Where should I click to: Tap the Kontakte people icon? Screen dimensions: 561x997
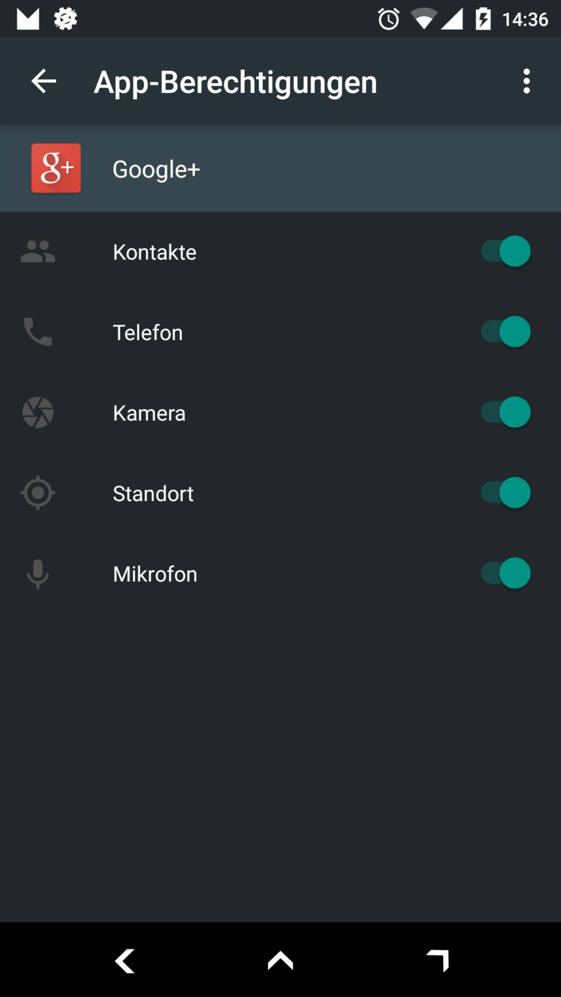pos(38,252)
